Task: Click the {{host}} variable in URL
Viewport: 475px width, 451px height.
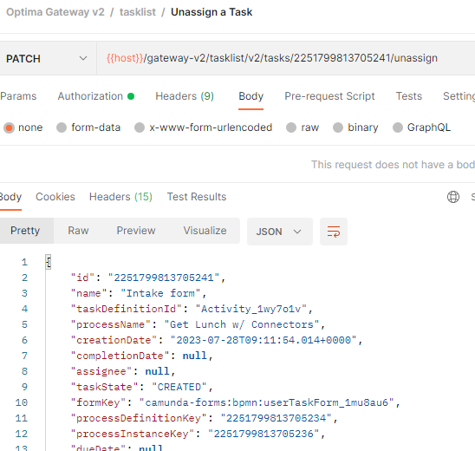Action: (125, 58)
